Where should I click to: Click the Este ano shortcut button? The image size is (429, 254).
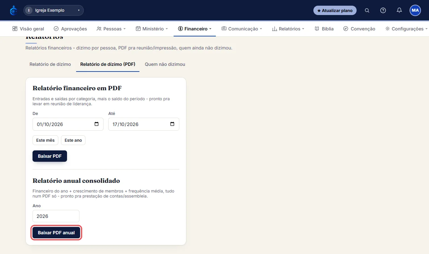point(73,140)
